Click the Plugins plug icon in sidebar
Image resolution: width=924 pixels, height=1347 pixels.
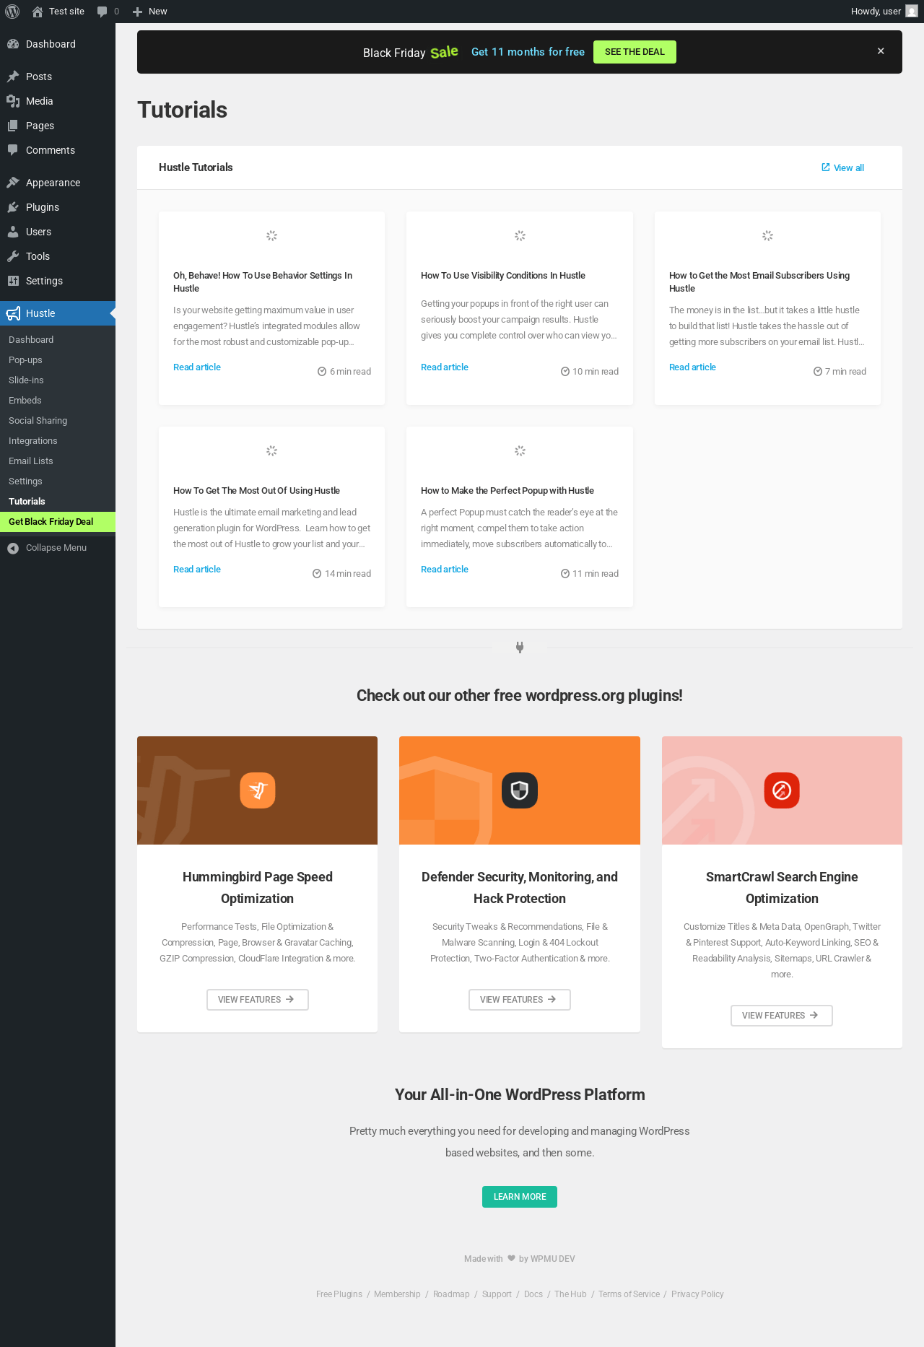tap(13, 207)
